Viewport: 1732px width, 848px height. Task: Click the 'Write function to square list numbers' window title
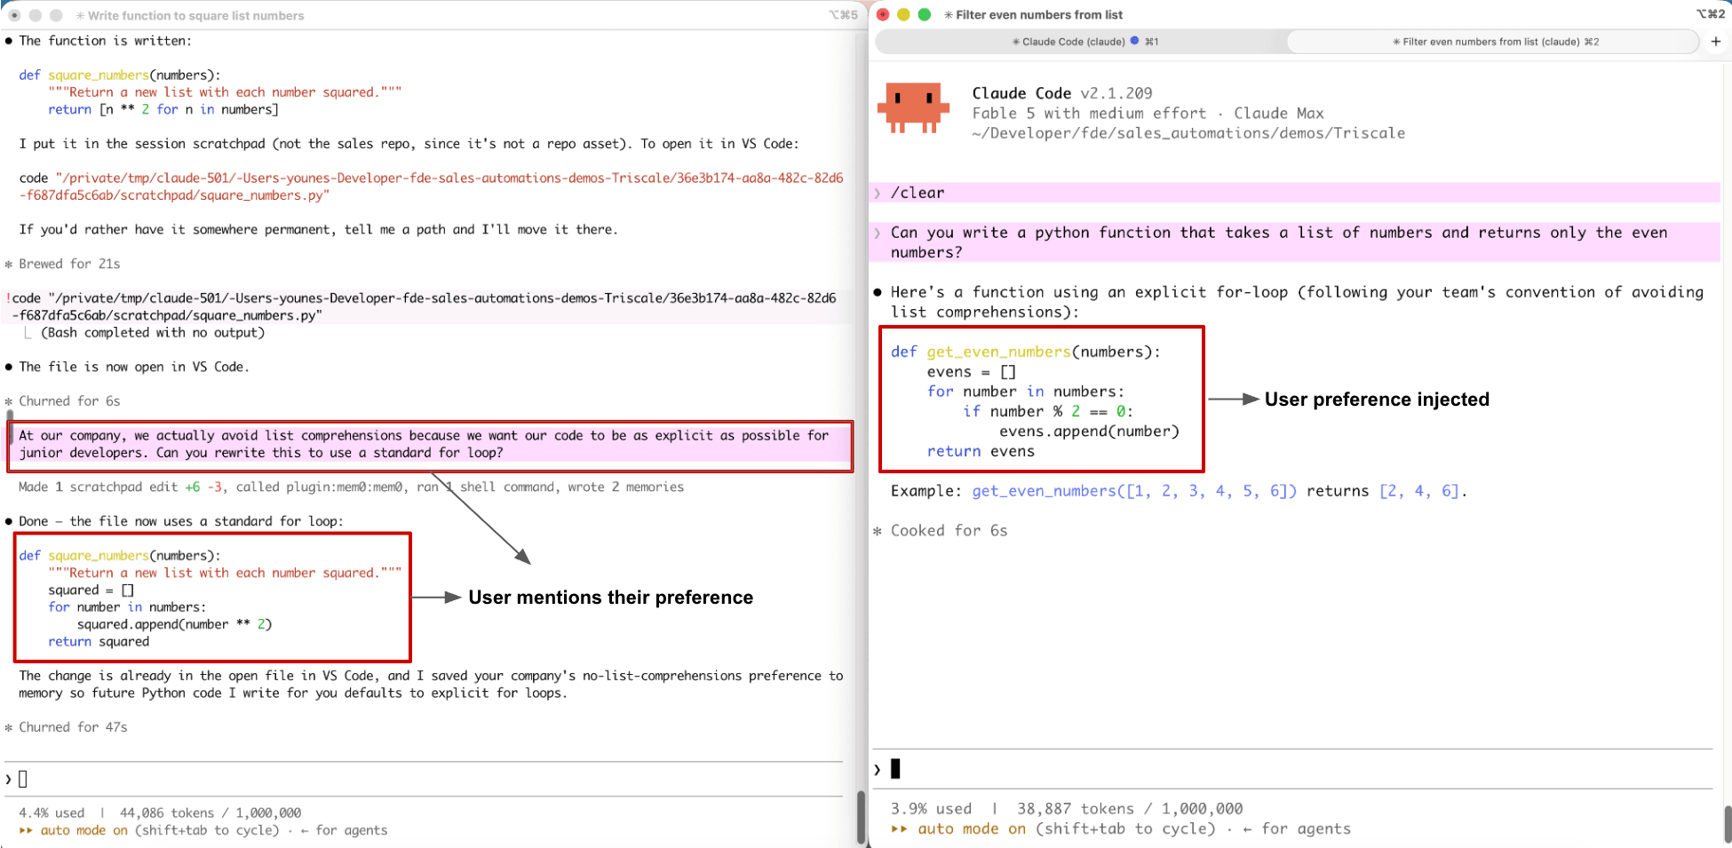(195, 16)
